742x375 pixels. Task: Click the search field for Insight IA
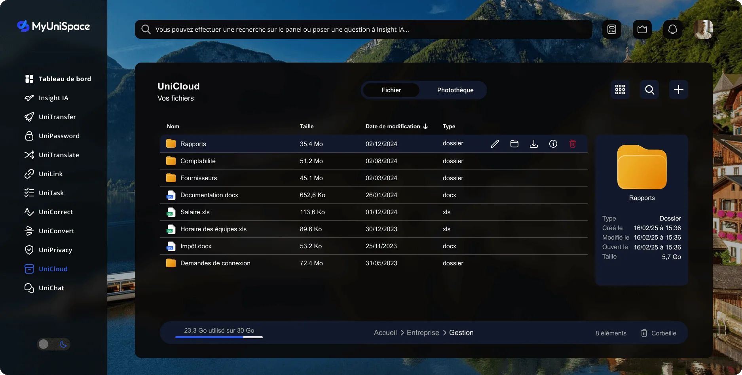363,29
